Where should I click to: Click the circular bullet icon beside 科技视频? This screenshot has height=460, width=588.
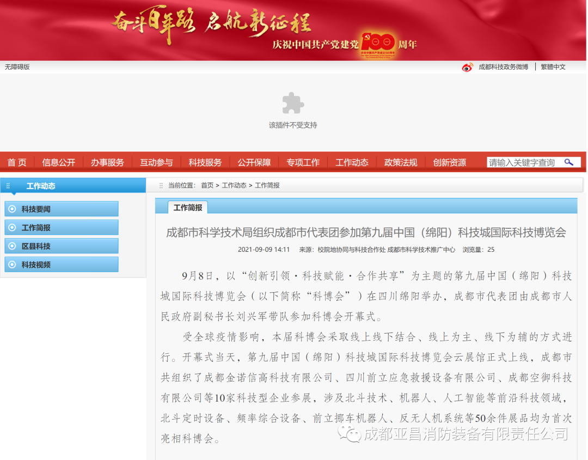tap(11, 264)
